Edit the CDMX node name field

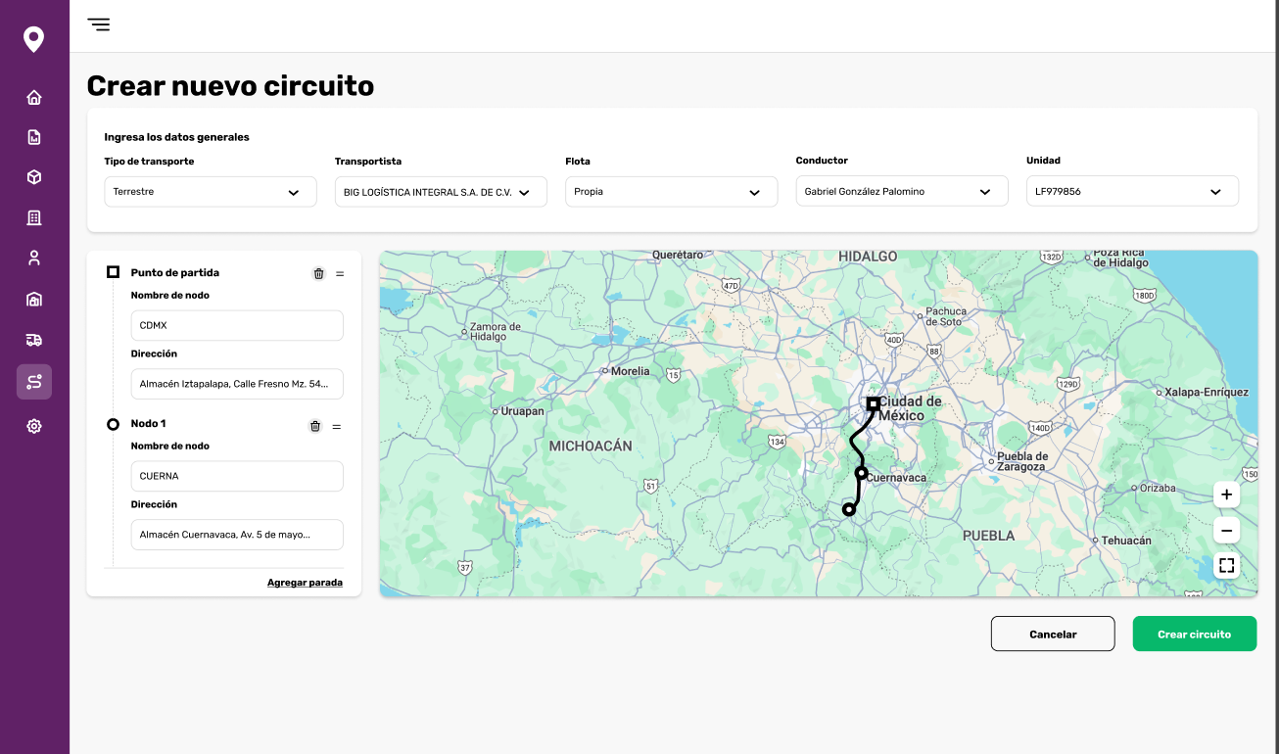[237, 325]
